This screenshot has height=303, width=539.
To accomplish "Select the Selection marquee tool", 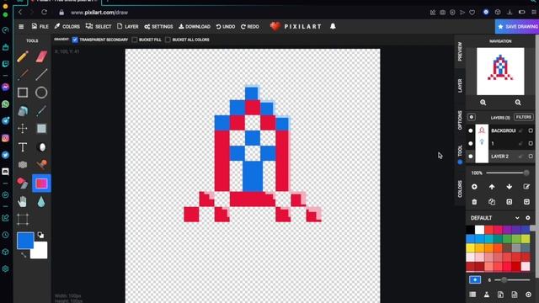I will (41, 129).
